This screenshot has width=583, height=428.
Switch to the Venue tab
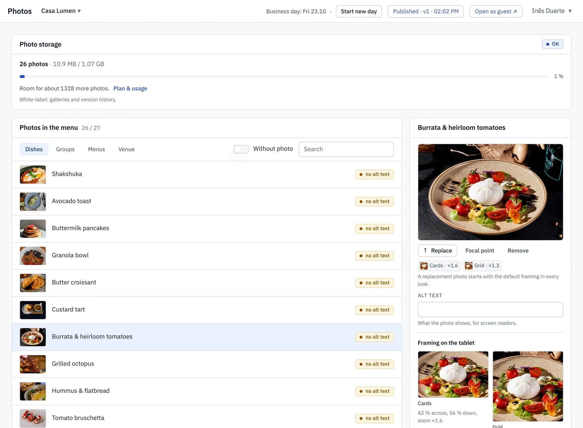[127, 149]
